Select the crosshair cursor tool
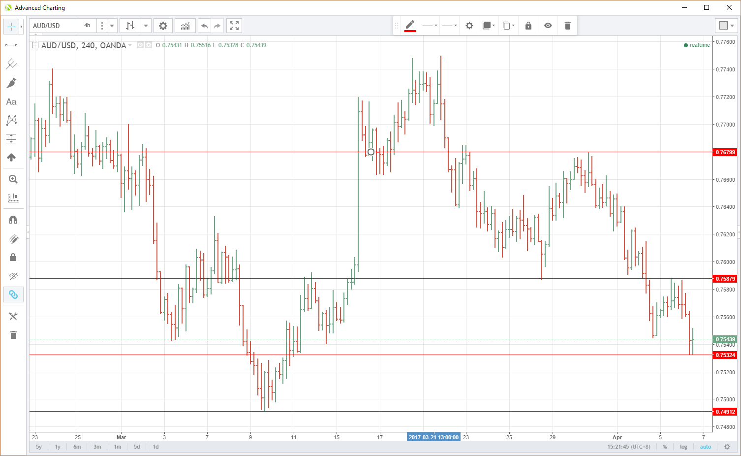The height and width of the screenshot is (456, 741). tap(11, 27)
